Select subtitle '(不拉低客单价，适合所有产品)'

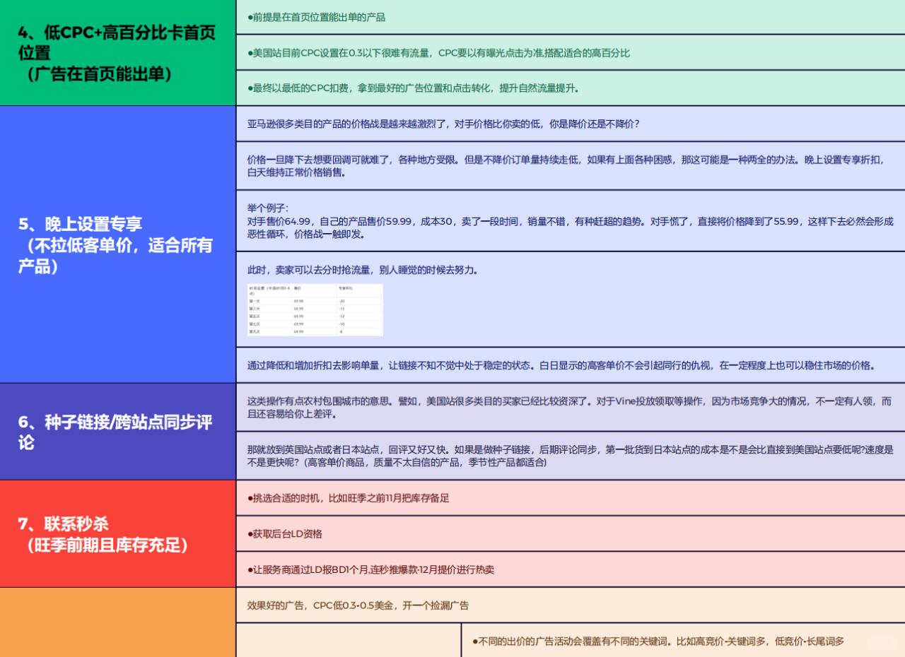115,256
